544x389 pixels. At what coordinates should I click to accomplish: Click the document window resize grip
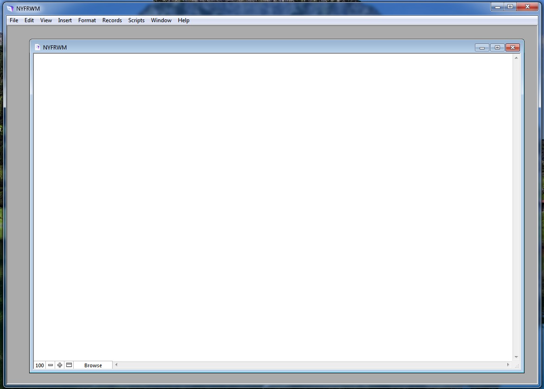click(517, 365)
